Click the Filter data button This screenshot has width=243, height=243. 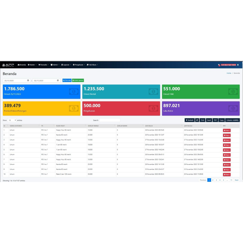tap(67, 80)
